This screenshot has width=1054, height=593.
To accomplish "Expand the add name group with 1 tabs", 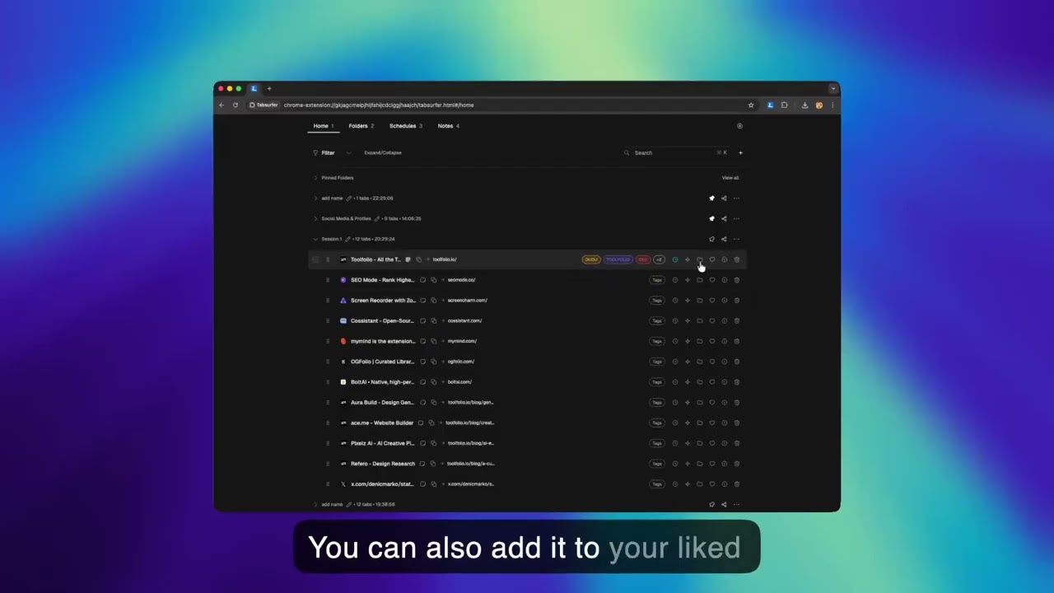I will (x=315, y=198).
